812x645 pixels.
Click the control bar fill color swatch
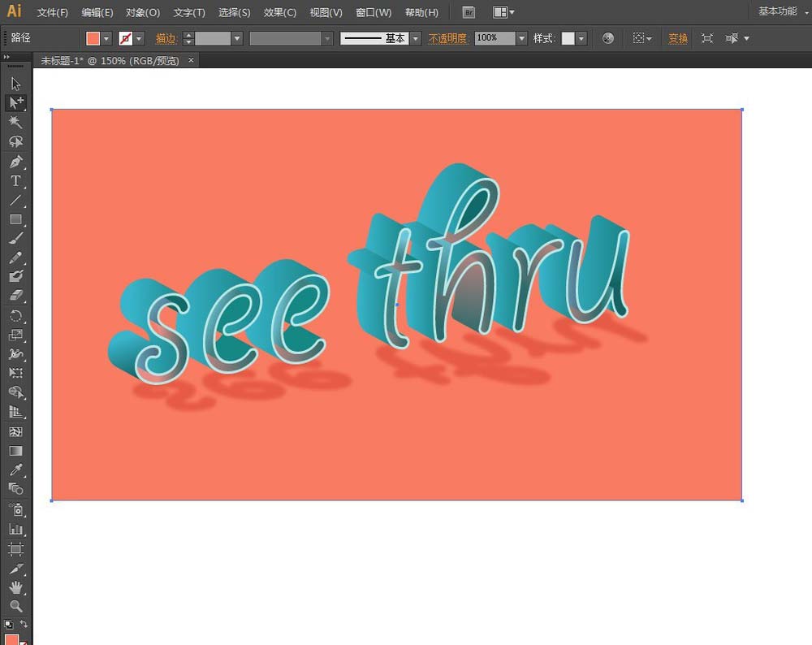93,38
